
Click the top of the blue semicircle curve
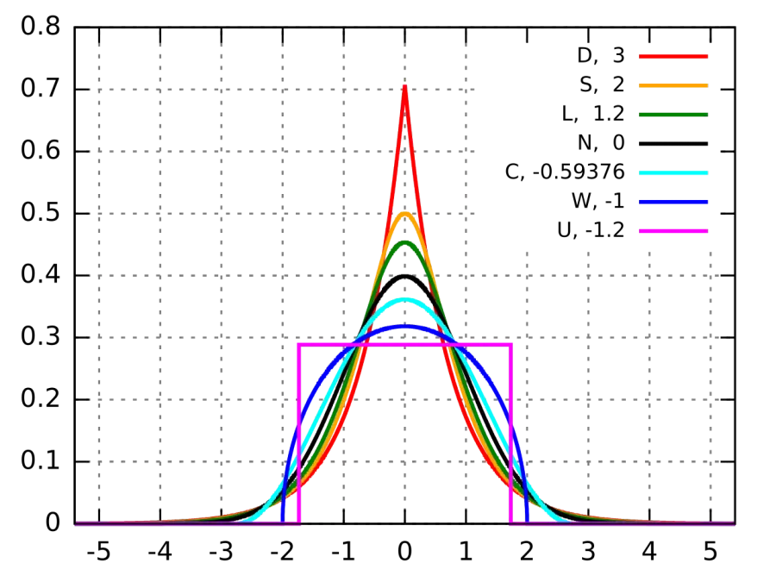point(405,326)
